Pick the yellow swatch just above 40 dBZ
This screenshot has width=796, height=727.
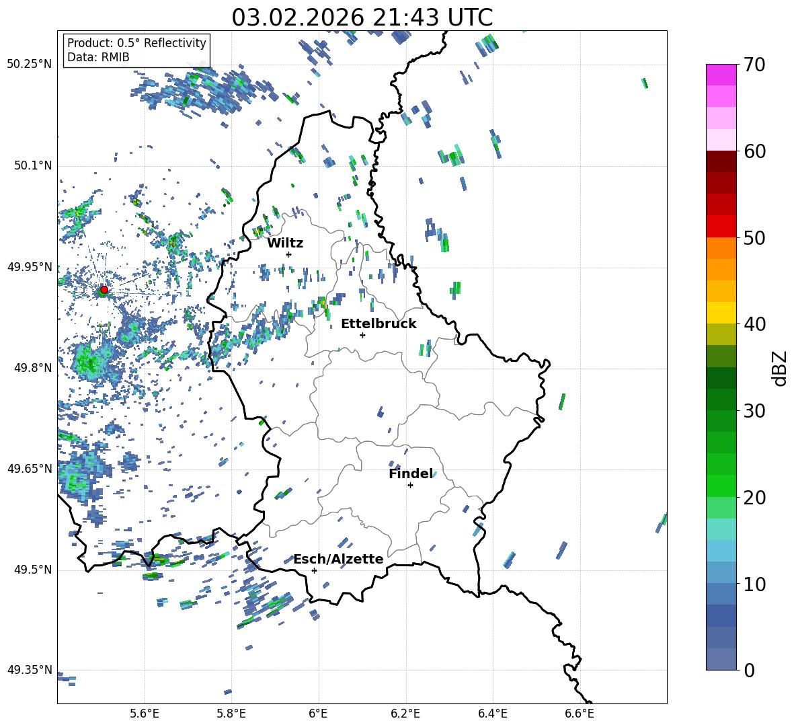721,313
